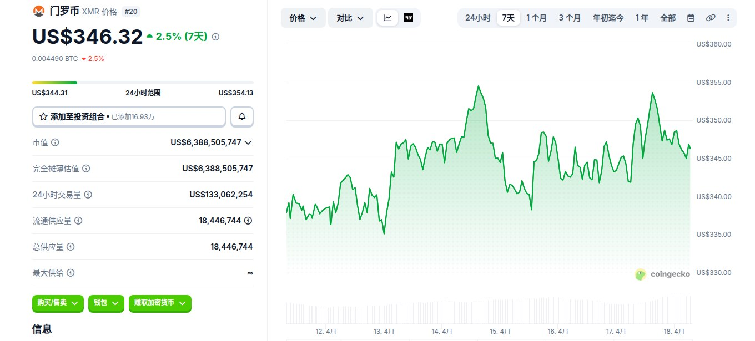
Task: Click the 12. 4月 axis label
Action: (326, 332)
